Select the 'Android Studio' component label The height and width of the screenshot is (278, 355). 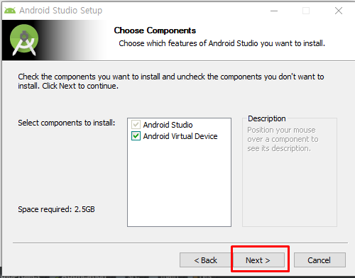click(x=168, y=125)
